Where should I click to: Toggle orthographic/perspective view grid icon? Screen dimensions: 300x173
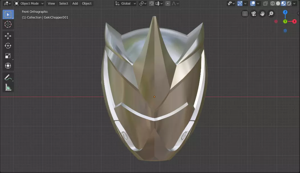pyautogui.click(x=245, y=14)
